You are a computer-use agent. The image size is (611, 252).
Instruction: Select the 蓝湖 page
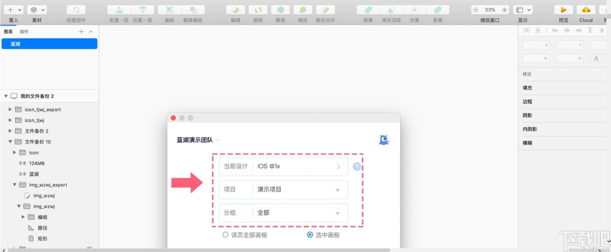pos(49,44)
